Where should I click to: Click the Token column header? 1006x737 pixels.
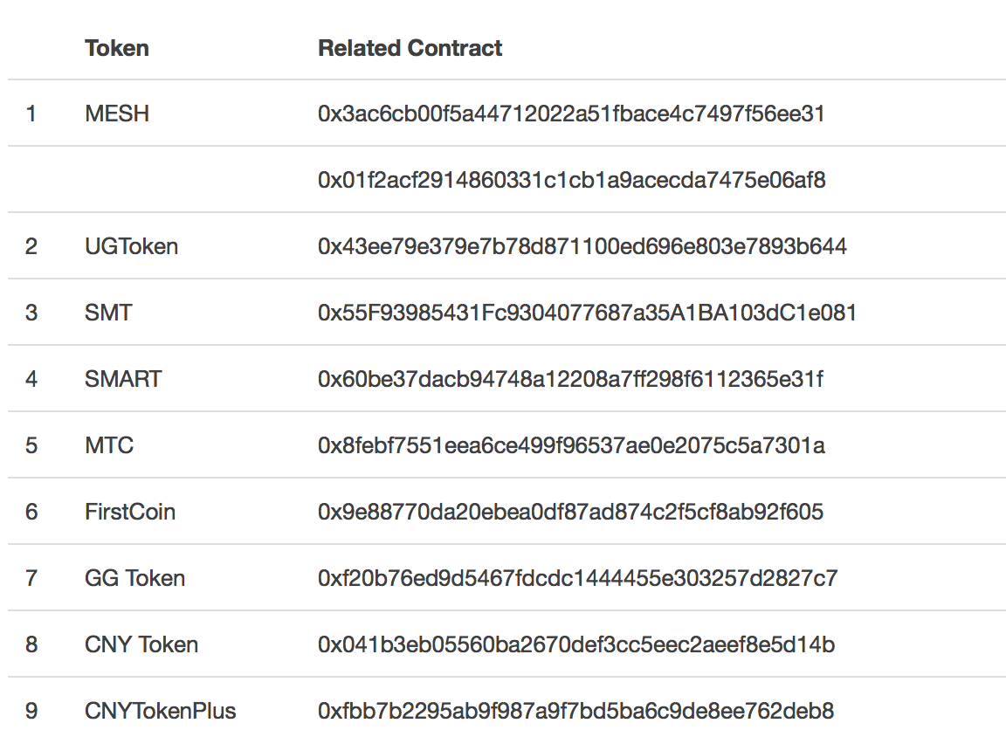click(x=117, y=48)
